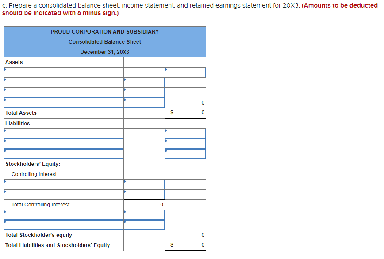Click the amount cell showing zero near Total Controlling Interest
Viewport: 384px width, 259px height.
click(144, 204)
